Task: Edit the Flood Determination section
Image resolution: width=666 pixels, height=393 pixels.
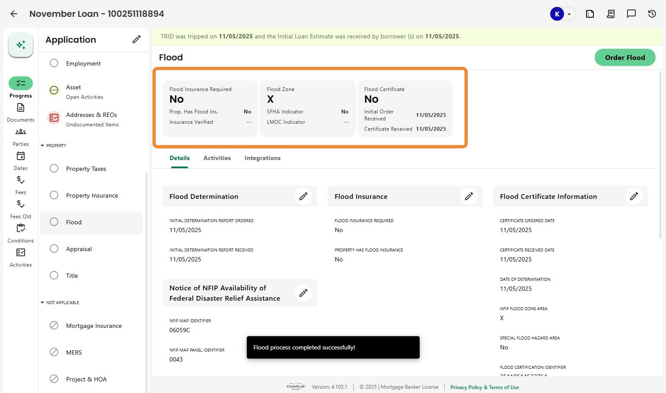Action: tap(303, 196)
